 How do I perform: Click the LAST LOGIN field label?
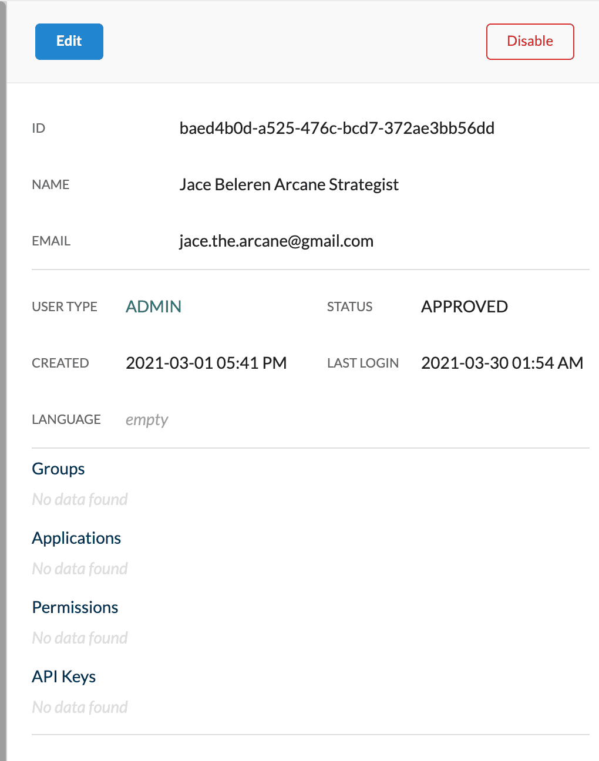[363, 363]
